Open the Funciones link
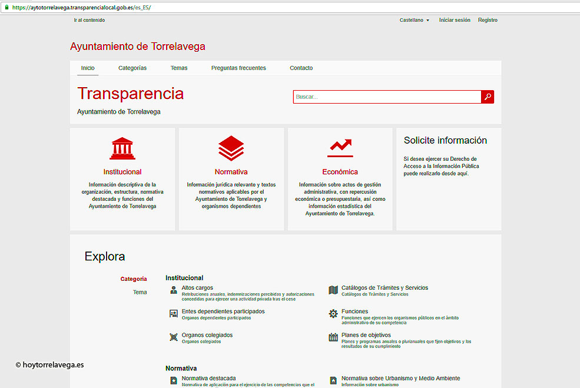Viewport: 580px width, 388px height. 354,311
